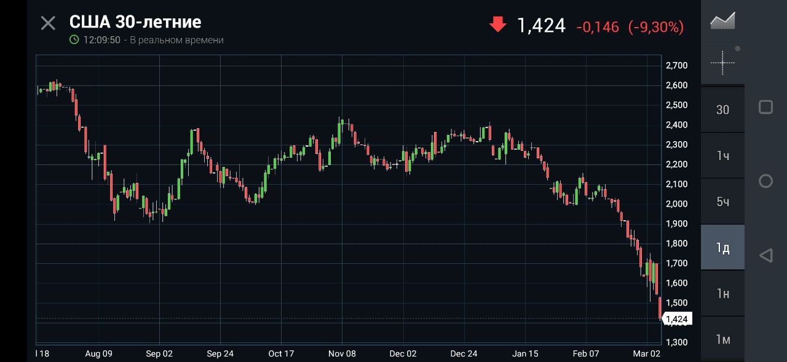Click the (-9,30%) percent change
The image size is (787, 362).
[655, 26]
